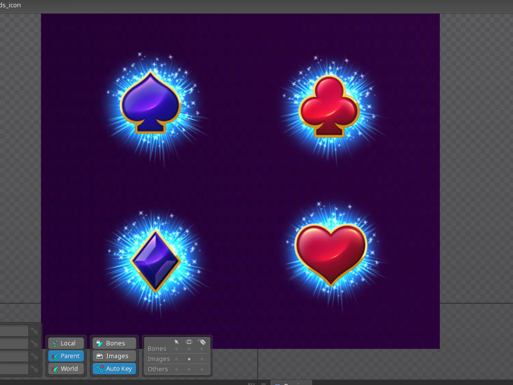The height and width of the screenshot is (385, 513).
Task: Click the red club icon in viewport
Action: (x=329, y=106)
